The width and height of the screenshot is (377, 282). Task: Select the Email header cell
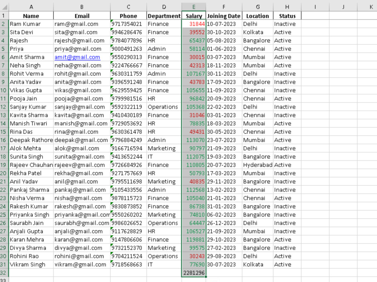pos(82,16)
